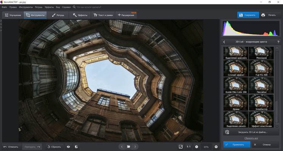Open the Эффекты menu in menu bar
Viewport: 283px width, 151px height.
coord(49,7)
